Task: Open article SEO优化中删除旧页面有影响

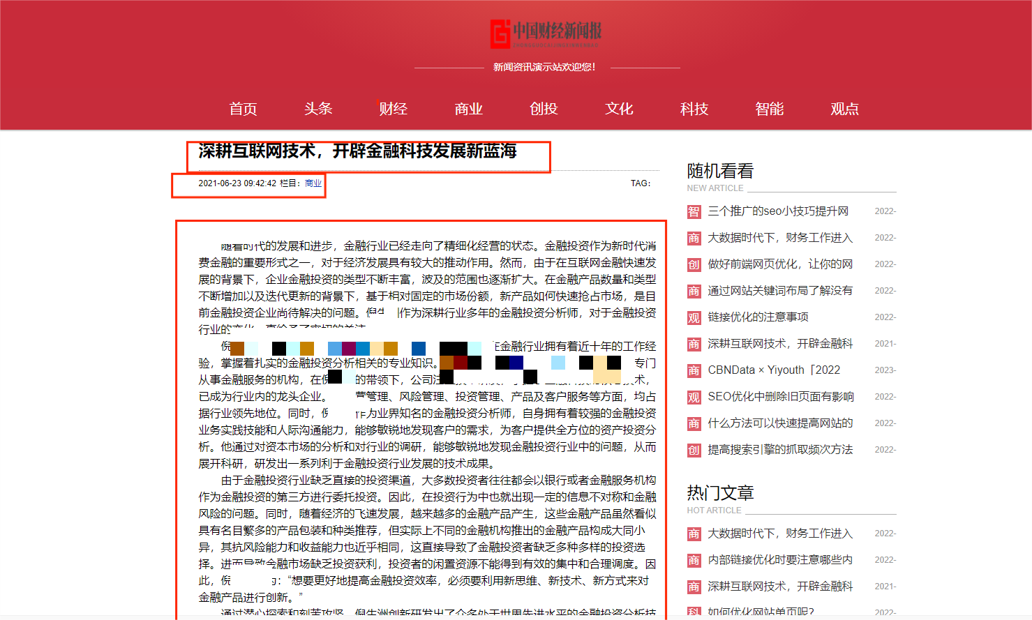Action: (x=781, y=397)
